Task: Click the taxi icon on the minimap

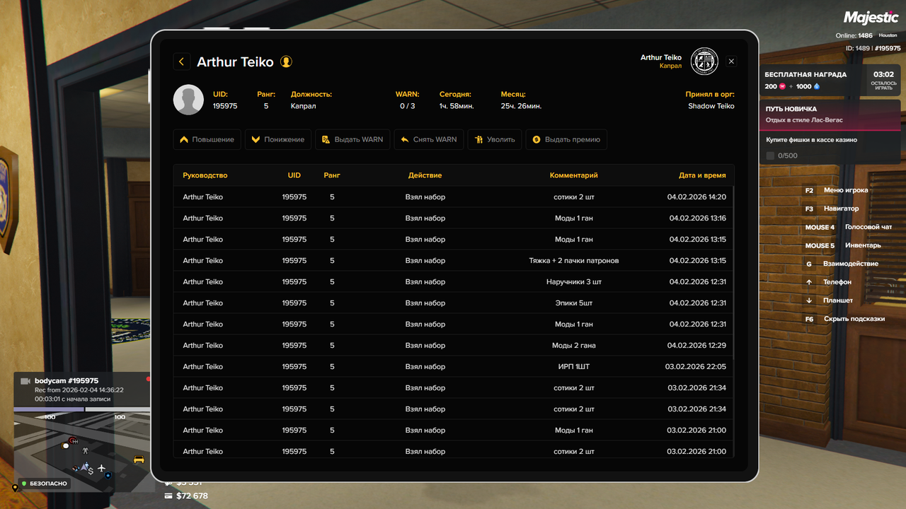Action: pyautogui.click(x=139, y=459)
